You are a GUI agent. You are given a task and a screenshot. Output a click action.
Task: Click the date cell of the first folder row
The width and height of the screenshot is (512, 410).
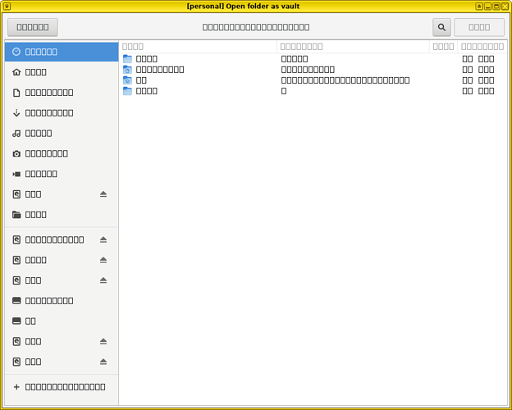coord(478,59)
